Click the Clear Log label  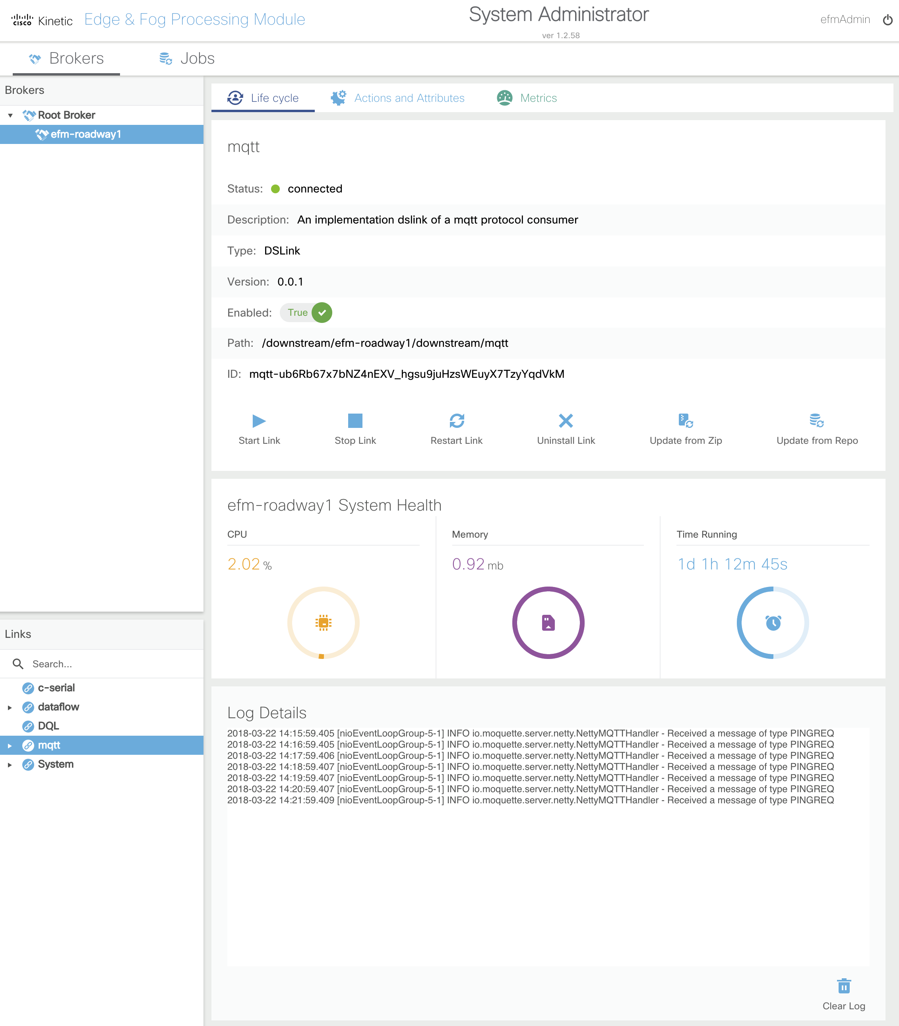tap(844, 1007)
